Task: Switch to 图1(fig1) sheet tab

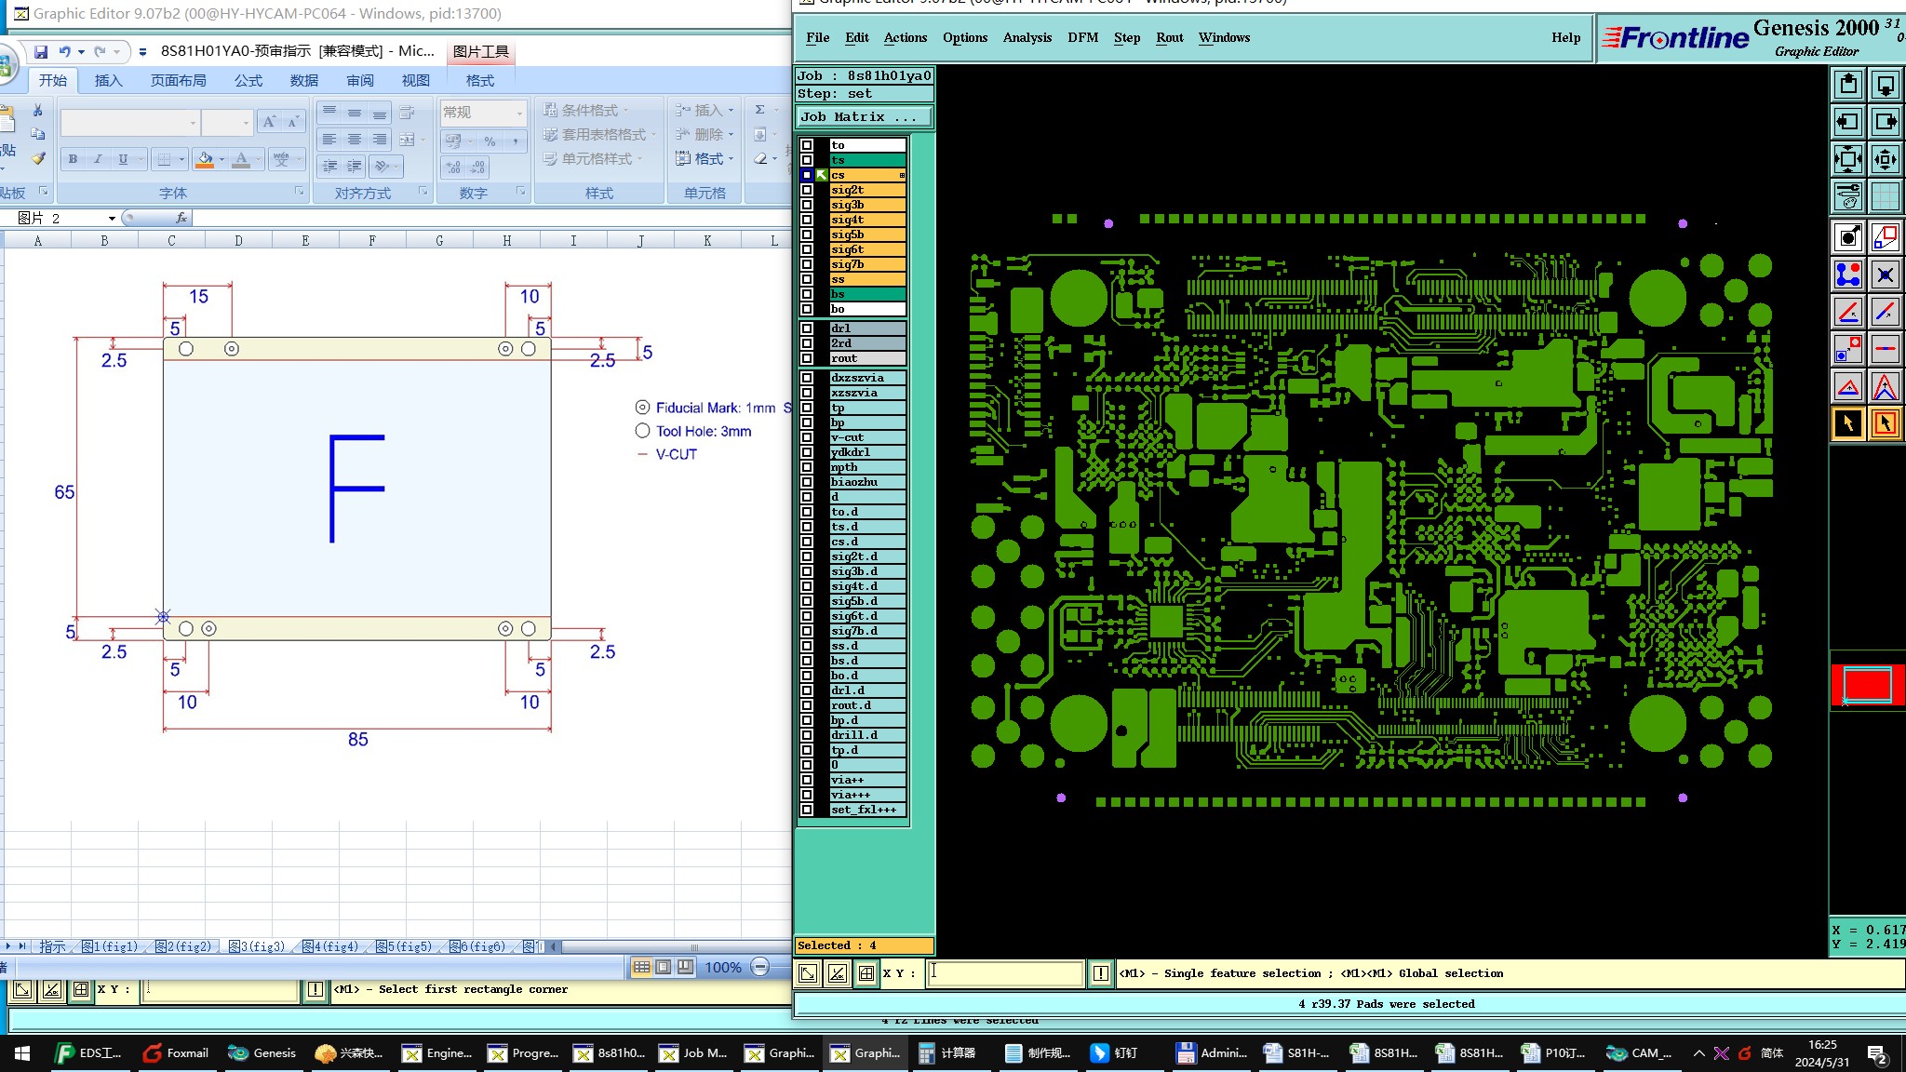Action: (110, 946)
